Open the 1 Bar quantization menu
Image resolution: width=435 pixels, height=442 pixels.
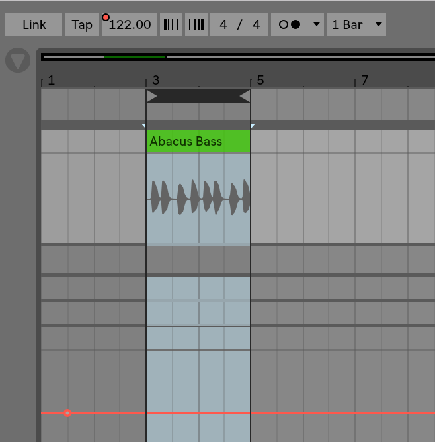356,24
